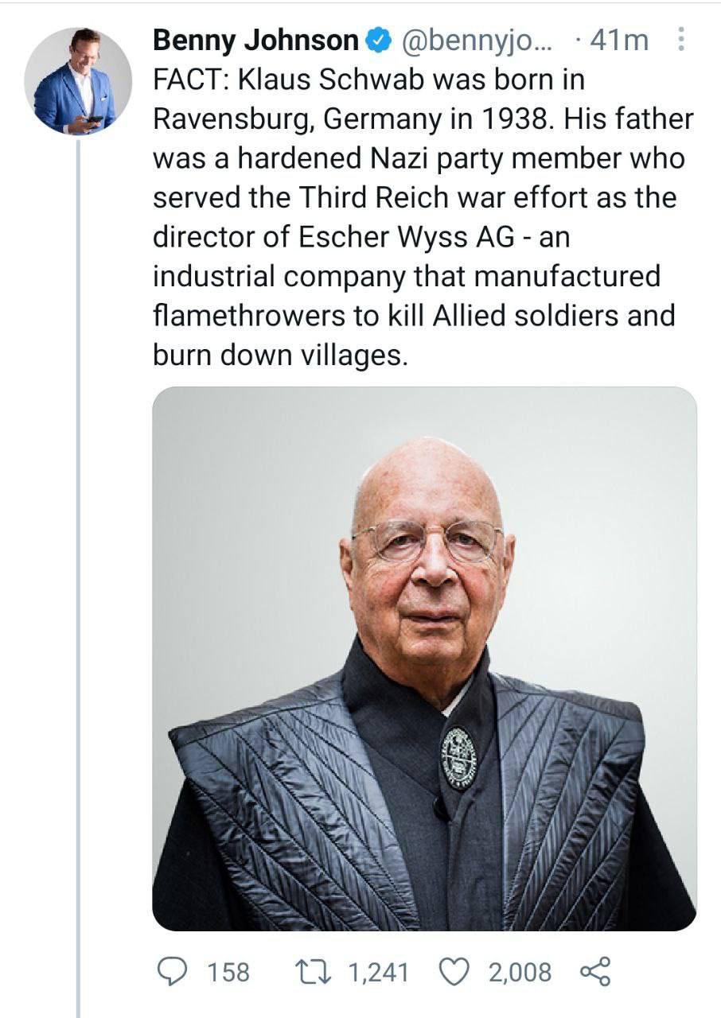Image resolution: width=721 pixels, height=1018 pixels.
Task: Click the vertical thread line under the avatar
Action: click(78, 557)
